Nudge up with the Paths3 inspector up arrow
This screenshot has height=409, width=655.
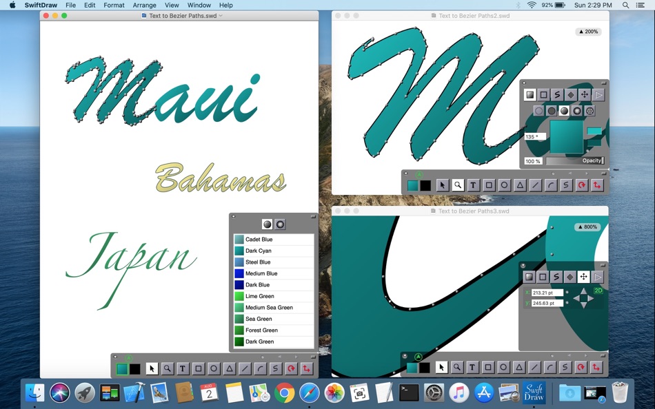(583, 291)
